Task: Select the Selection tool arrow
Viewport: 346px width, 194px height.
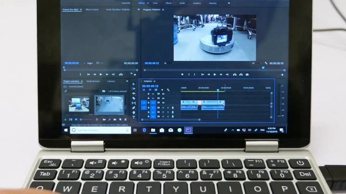Action: coord(134,84)
